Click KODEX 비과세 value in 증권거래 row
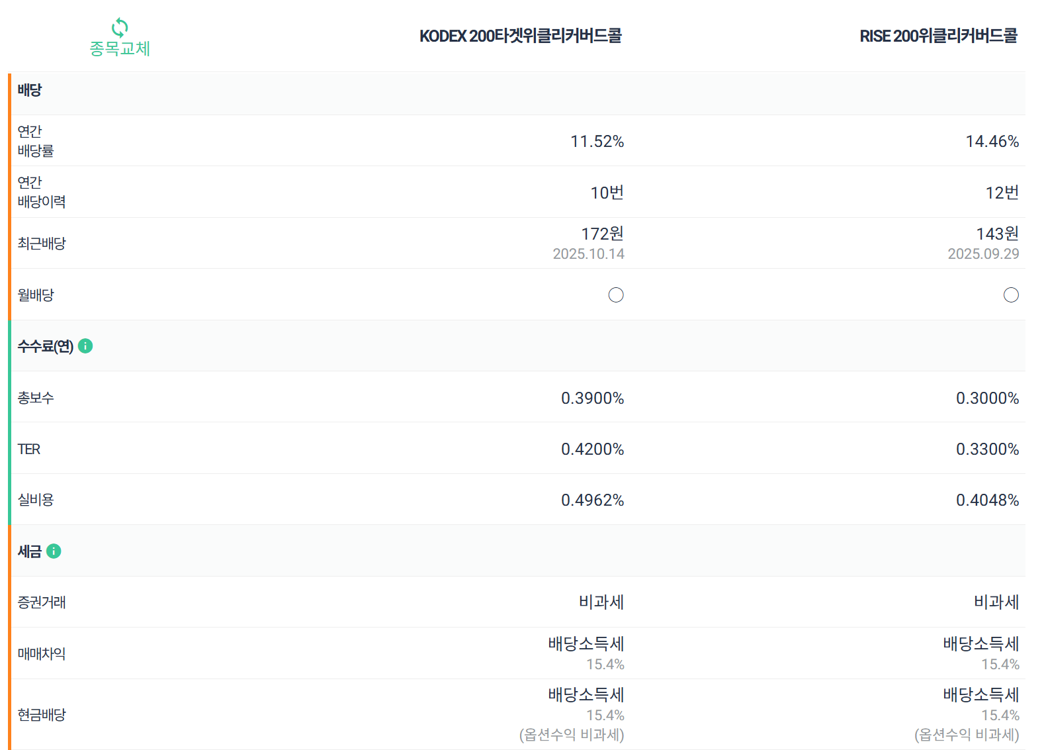The image size is (1044, 750). click(x=601, y=602)
